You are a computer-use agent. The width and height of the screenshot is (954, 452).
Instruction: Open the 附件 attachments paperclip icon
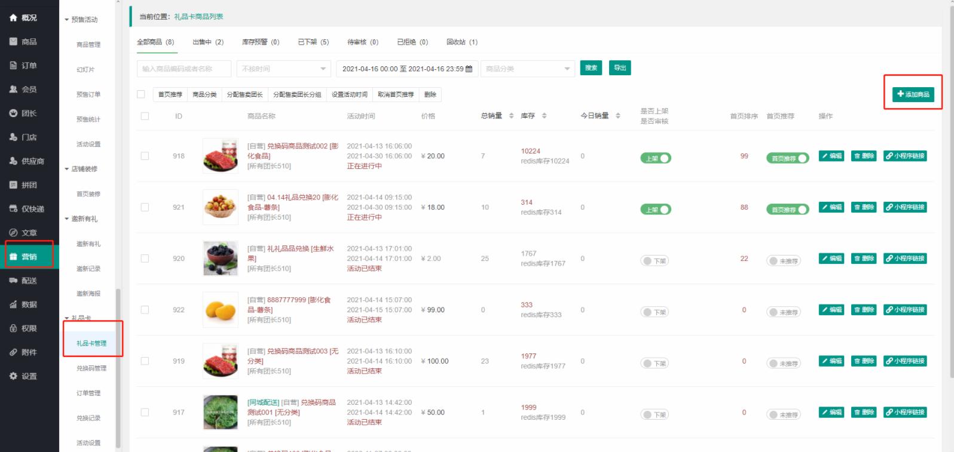coord(13,352)
